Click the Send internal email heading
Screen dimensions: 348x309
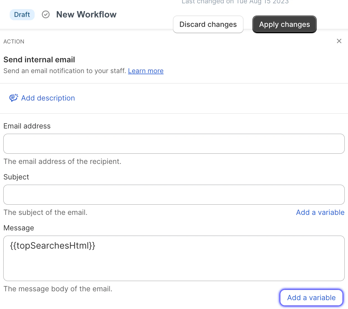39,60
